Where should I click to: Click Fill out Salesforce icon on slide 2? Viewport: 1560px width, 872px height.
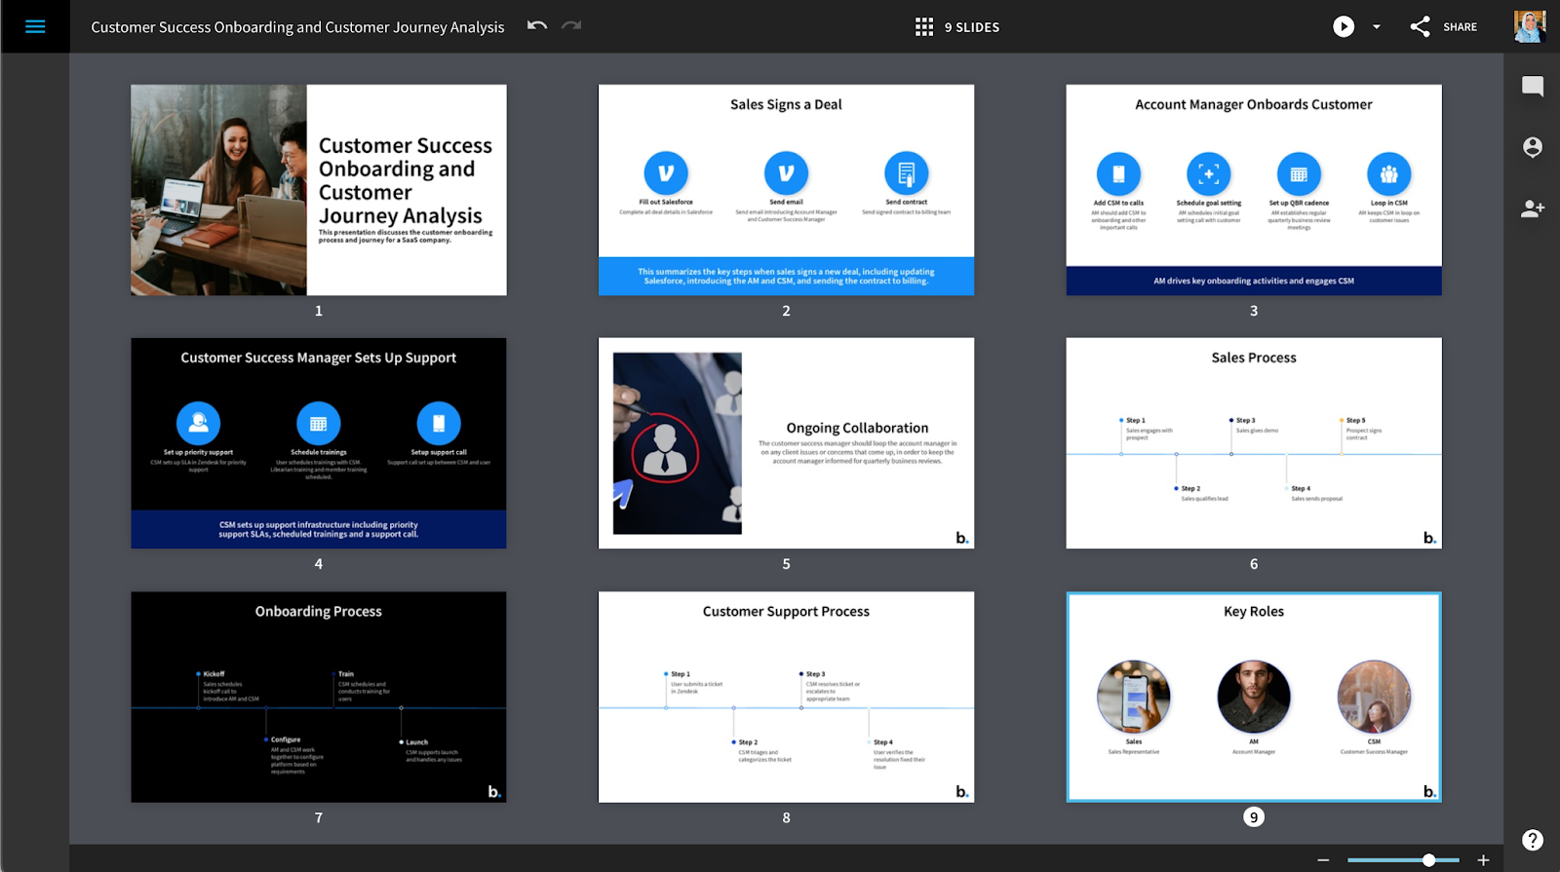pos(666,173)
